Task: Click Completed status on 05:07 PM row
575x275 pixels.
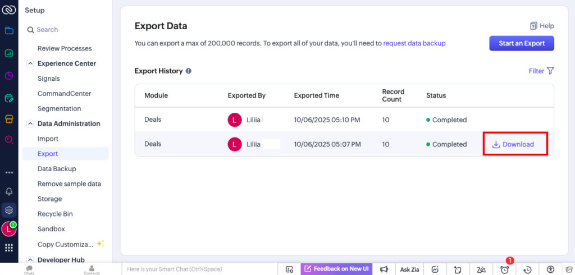Action: [446, 144]
